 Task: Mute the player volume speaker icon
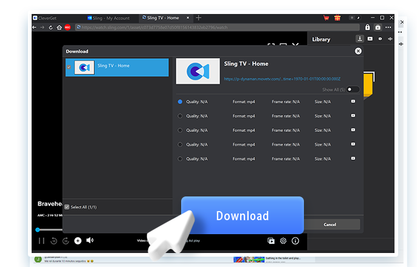coord(89,240)
